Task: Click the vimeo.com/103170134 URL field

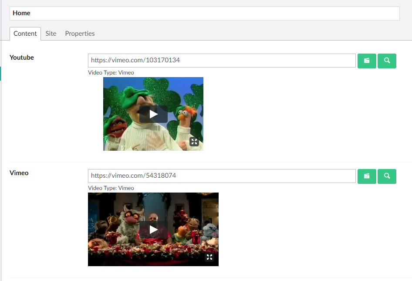Action: click(x=222, y=61)
